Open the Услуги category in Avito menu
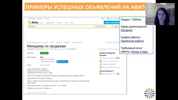The height and width of the screenshot is (100, 178). (66, 23)
